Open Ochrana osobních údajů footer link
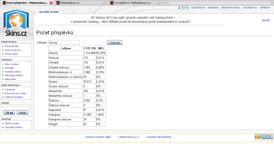274x144 pixels. click(98, 137)
